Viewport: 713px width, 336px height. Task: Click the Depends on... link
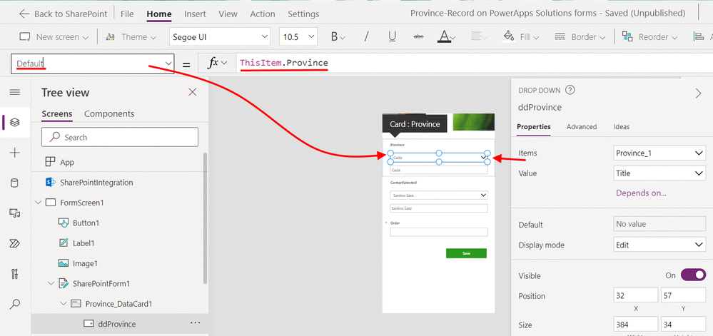tap(641, 193)
